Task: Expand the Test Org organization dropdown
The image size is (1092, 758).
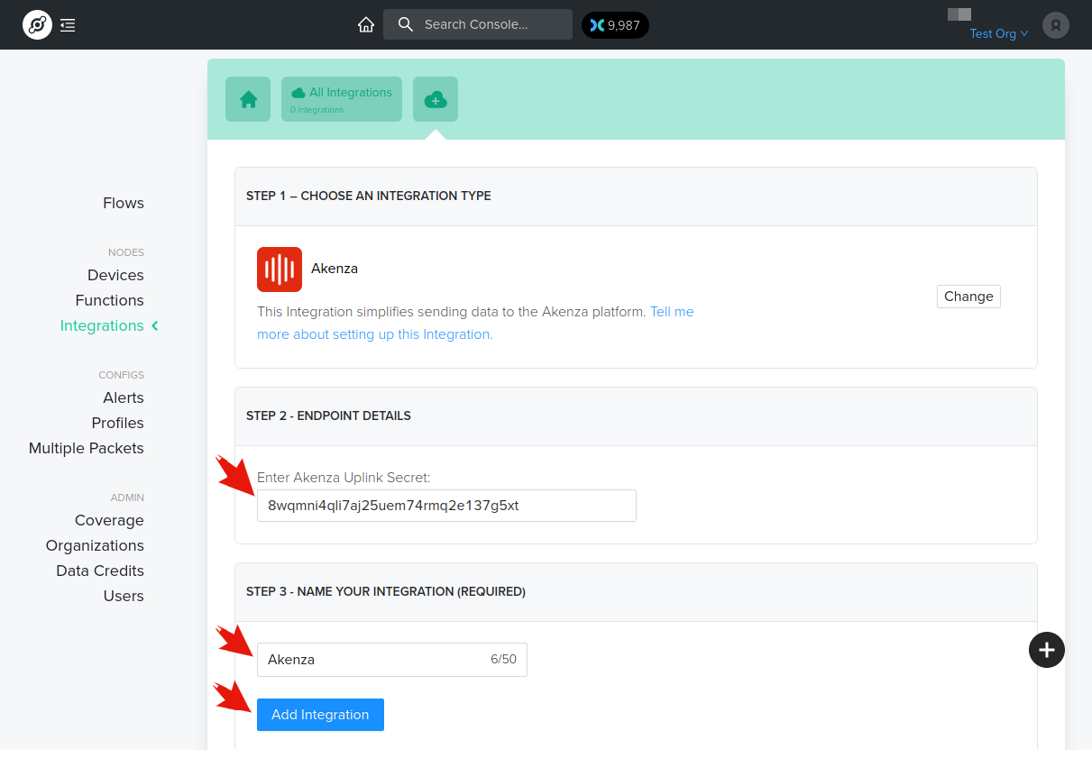Action: tap(998, 33)
